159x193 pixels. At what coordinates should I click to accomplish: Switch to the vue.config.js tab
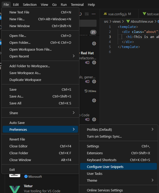point(119,14)
